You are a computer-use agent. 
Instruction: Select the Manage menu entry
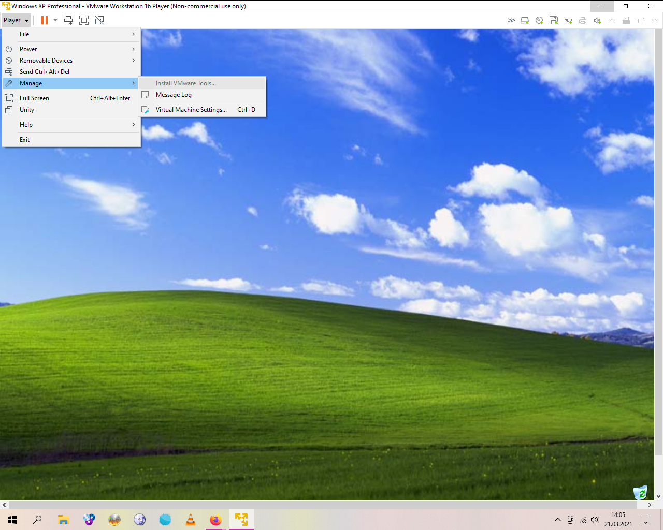[71, 83]
